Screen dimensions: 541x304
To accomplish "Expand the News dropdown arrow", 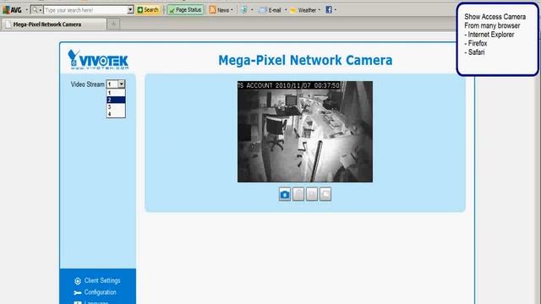I will coord(232,10).
